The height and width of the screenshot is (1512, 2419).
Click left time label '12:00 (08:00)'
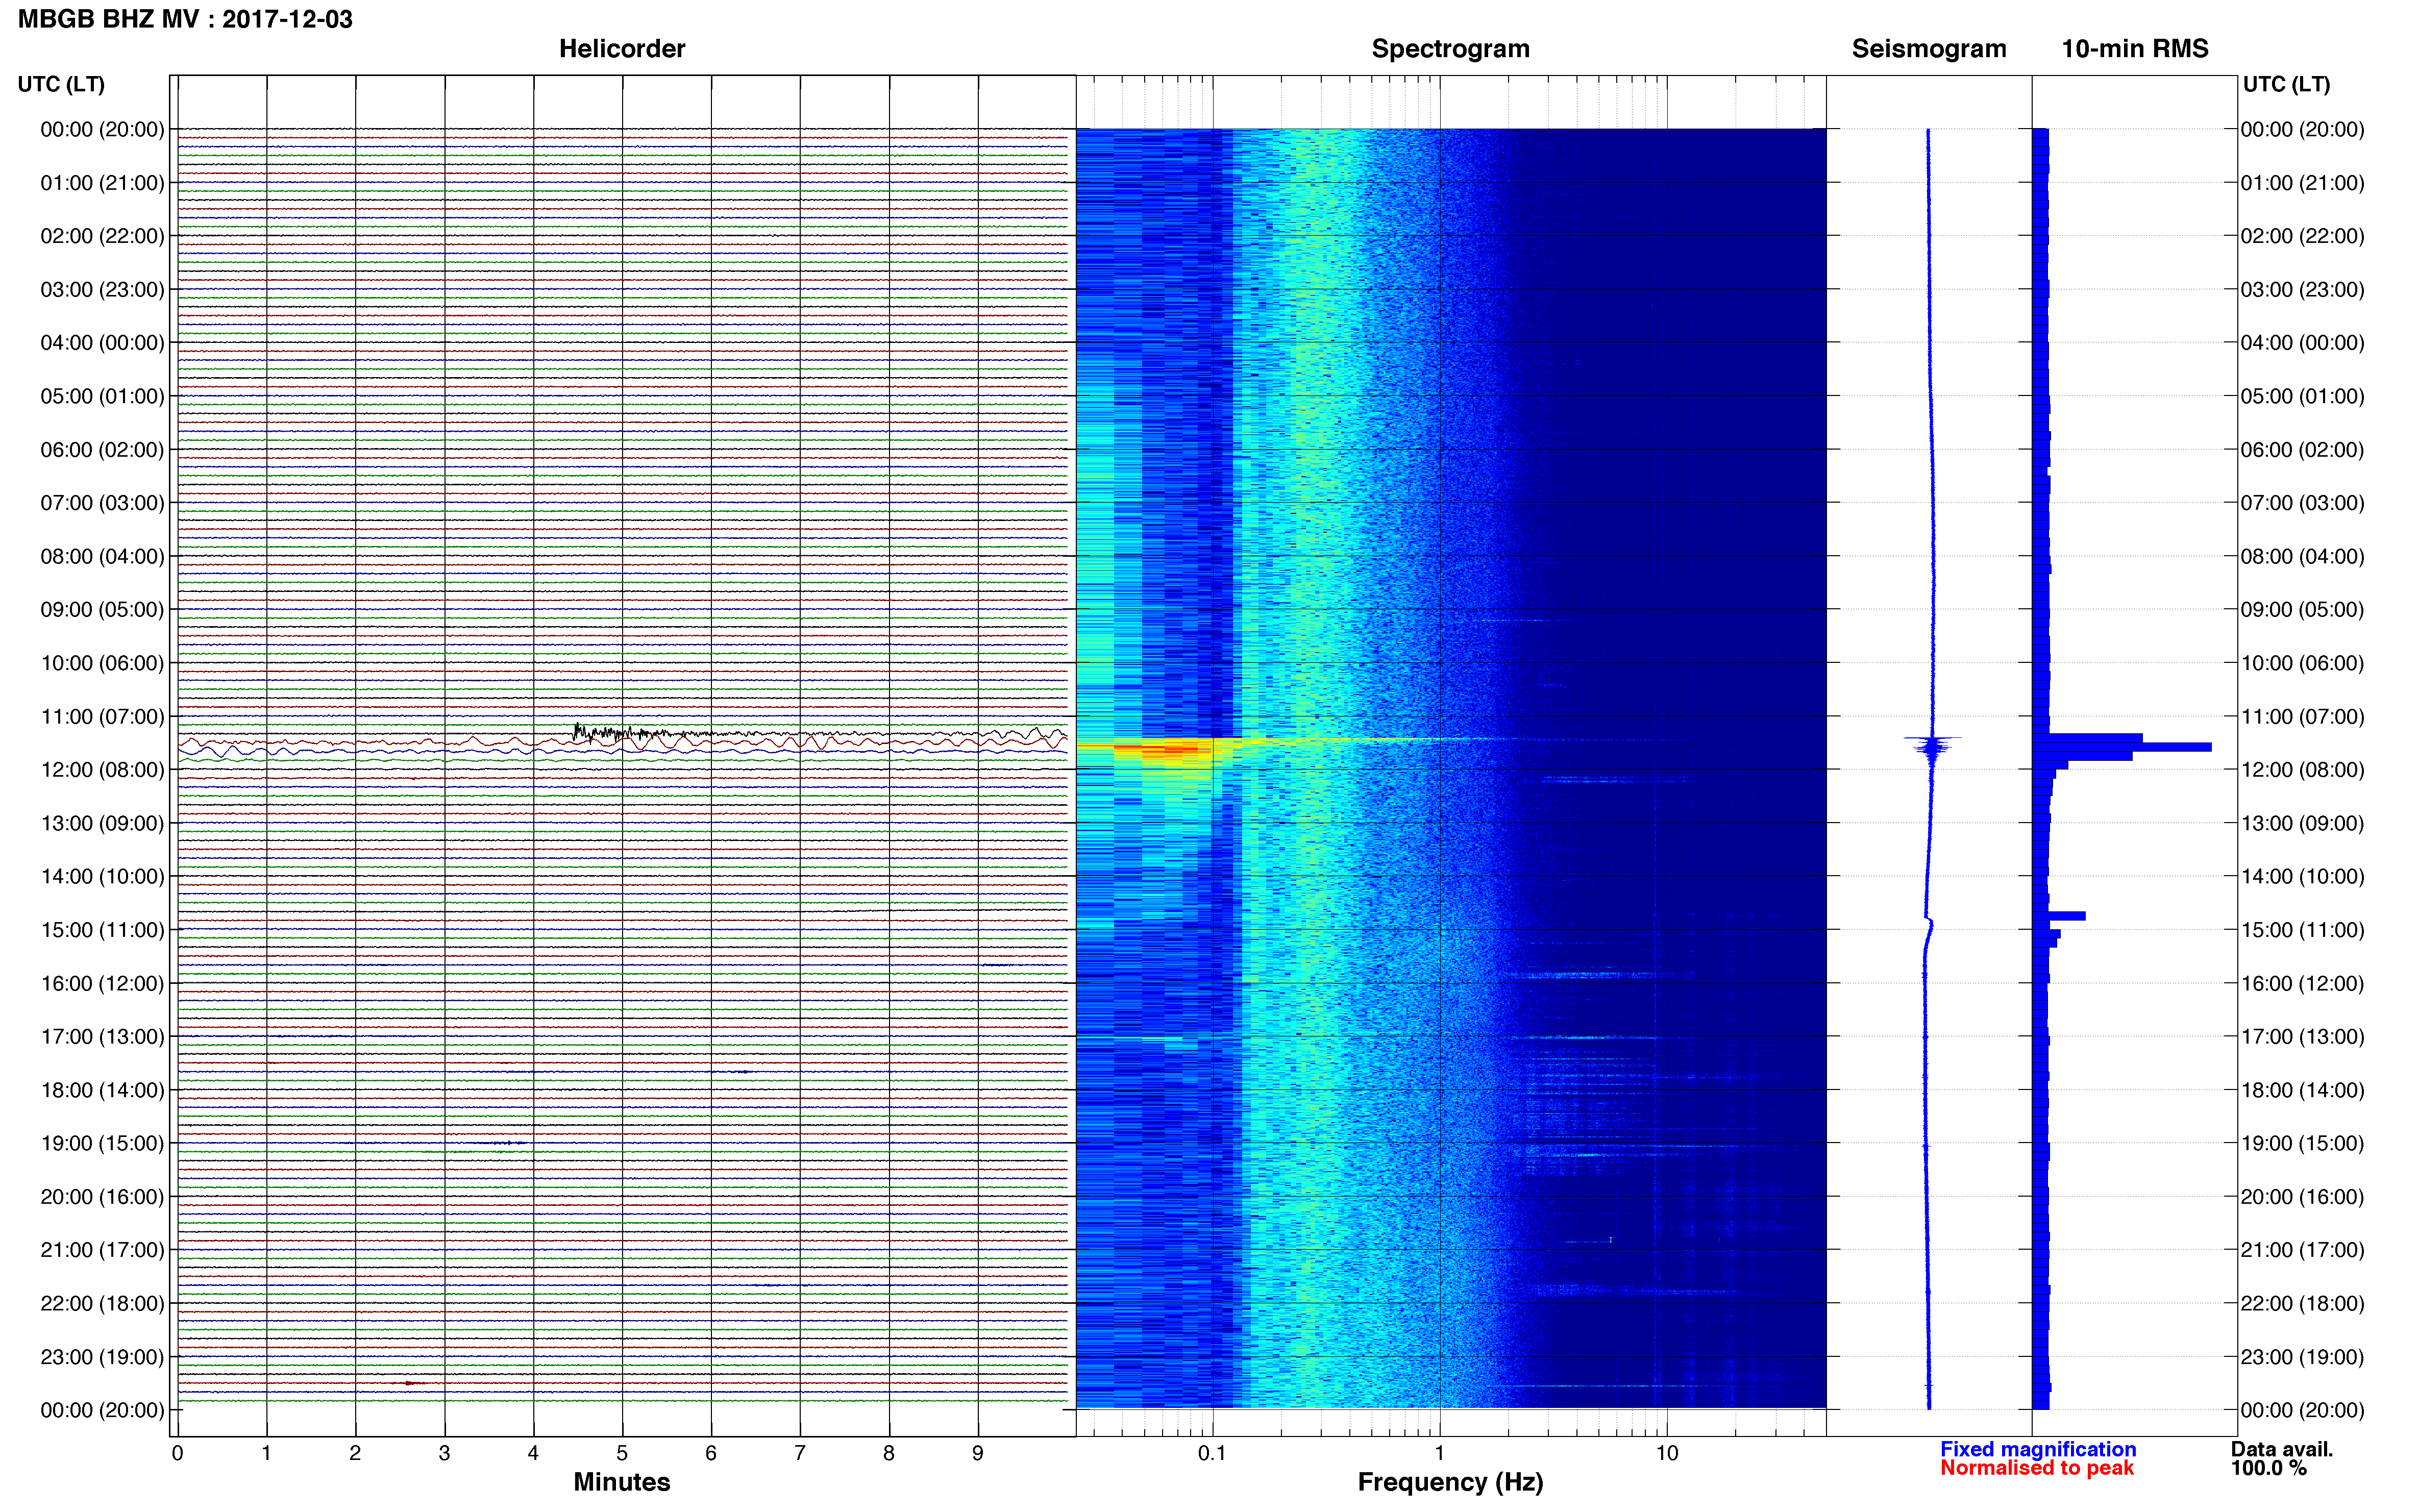click(102, 769)
